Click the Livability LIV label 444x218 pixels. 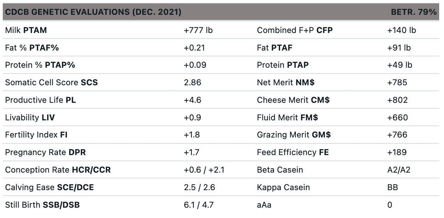click(x=30, y=118)
